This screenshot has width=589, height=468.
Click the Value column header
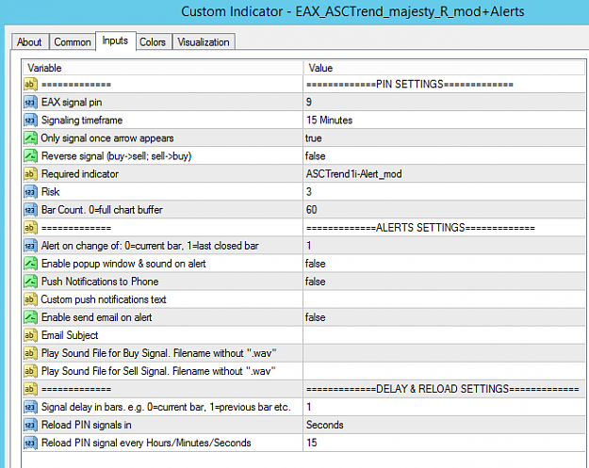[x=444, y=68]
